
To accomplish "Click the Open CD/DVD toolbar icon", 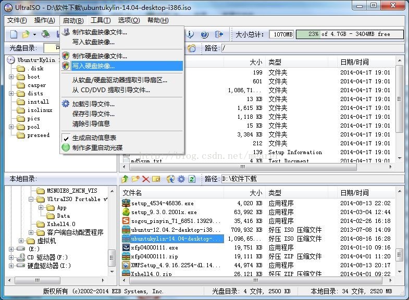I will point(46,34).
